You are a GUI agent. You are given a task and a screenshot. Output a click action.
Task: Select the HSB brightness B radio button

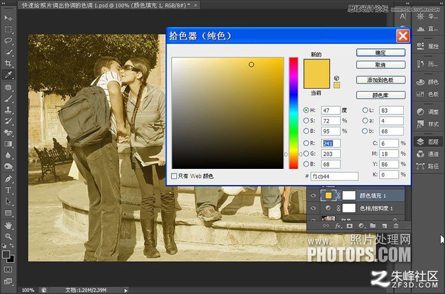(306, 131)
